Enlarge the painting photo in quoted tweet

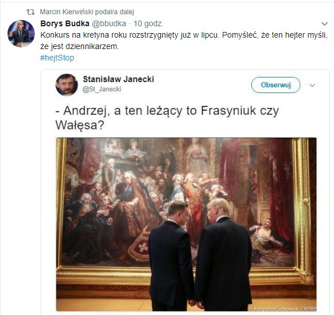point(186,224)
